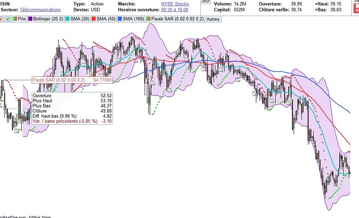Open the Autres indicators tab

pyautogui.click(x=212, y=18)
